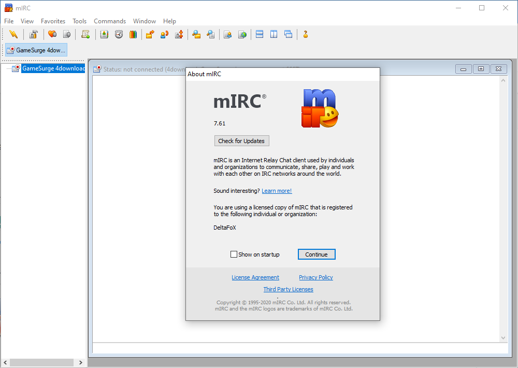Open the Channels list toolbar icon
Image resolution: width=518 pixels, height=368 pixels.
click(x=67, y=34)
